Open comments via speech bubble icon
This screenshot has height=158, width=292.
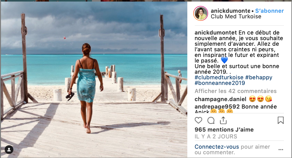[211, 120]
